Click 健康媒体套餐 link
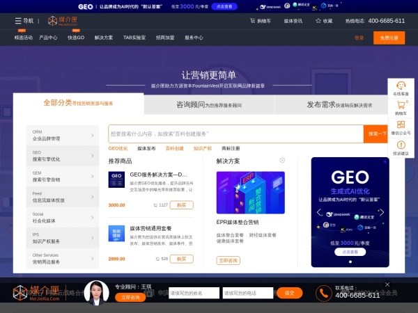 click(230, 241)
